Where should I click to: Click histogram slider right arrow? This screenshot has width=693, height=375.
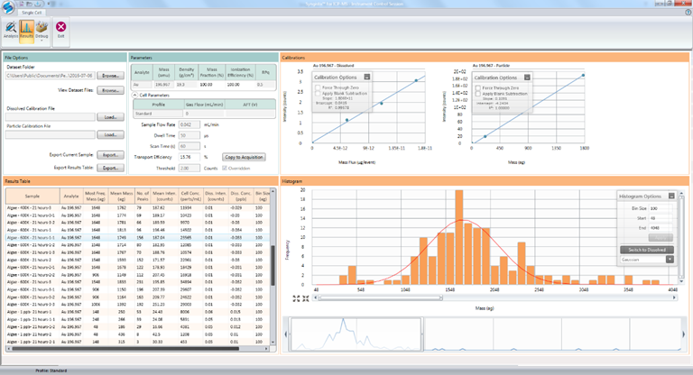coord(674,297)
